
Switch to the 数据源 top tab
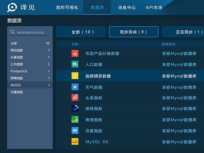(x=97, y=7)
